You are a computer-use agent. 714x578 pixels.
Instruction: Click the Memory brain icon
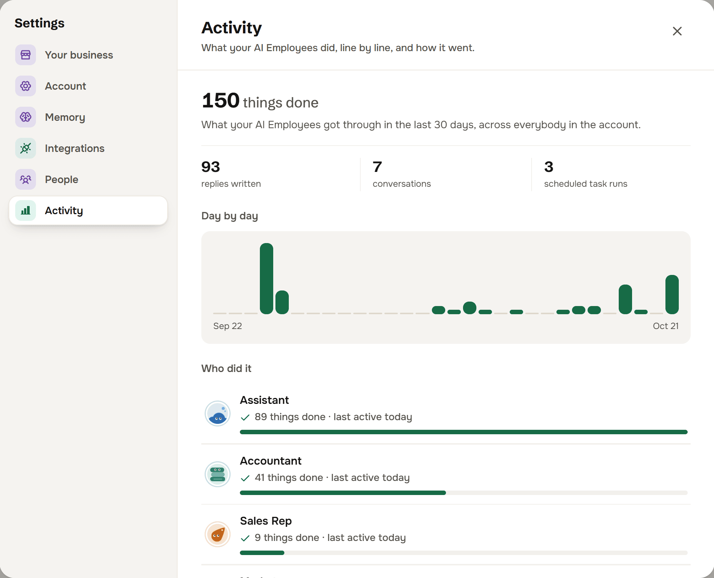26,117
